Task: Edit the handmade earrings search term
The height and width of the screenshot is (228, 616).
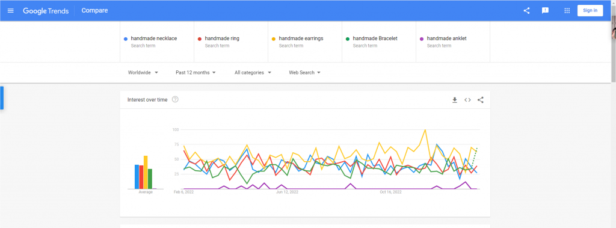Action: pyautogui.click(x=305, y=42)
